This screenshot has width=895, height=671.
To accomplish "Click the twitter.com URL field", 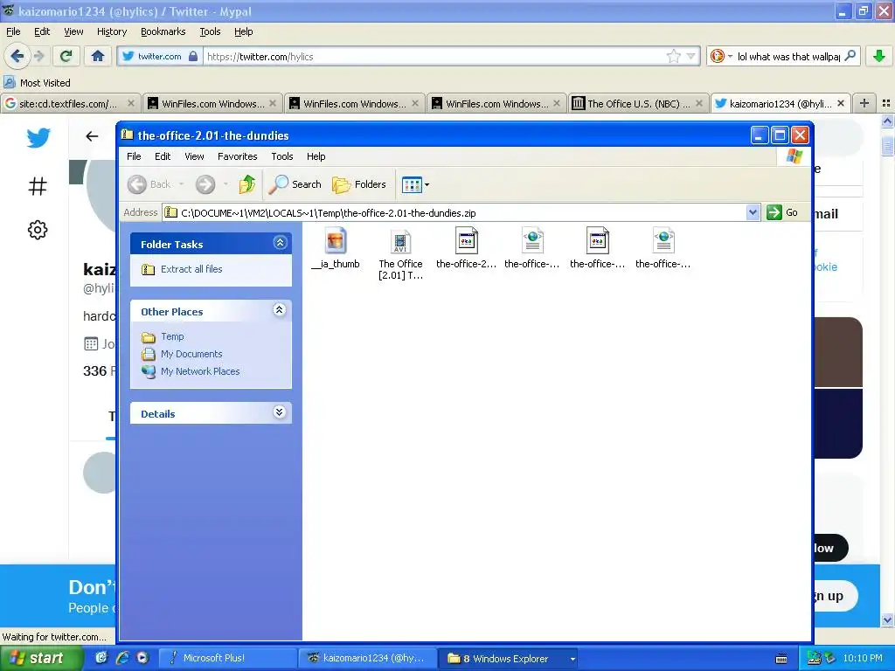I will pos(434,57).
